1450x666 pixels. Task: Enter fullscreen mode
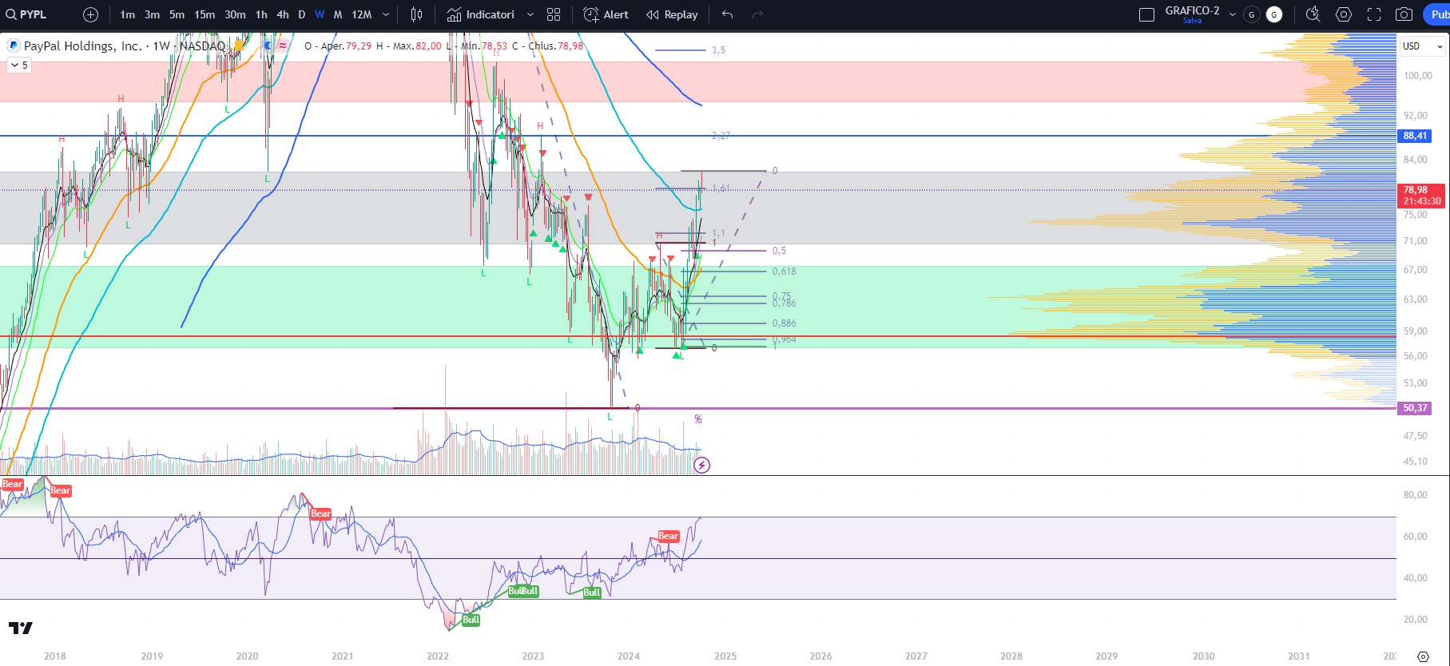[1374, 14]
